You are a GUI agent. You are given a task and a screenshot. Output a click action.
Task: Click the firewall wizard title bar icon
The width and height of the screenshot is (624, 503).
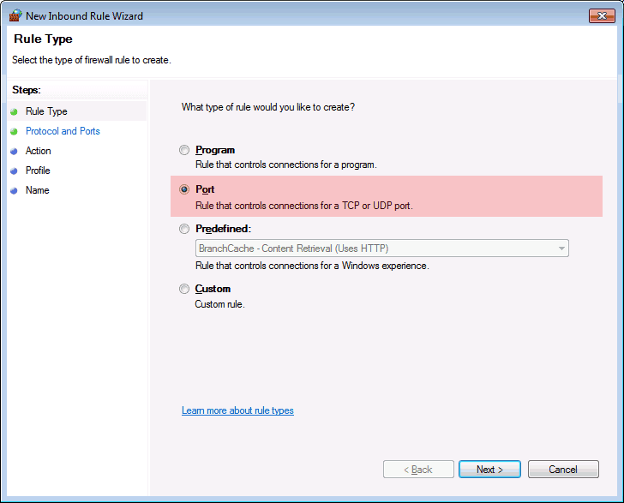(15, 15)
